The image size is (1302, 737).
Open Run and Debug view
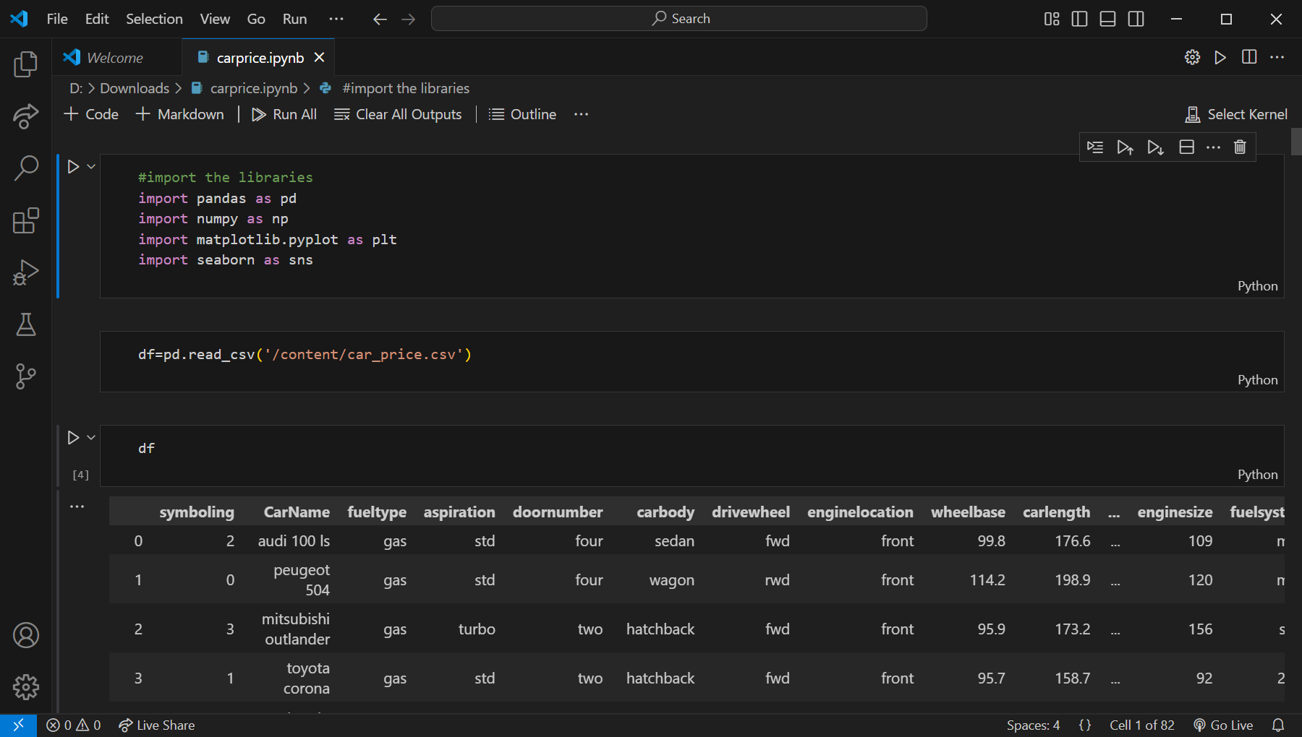[x=25, y=273]
